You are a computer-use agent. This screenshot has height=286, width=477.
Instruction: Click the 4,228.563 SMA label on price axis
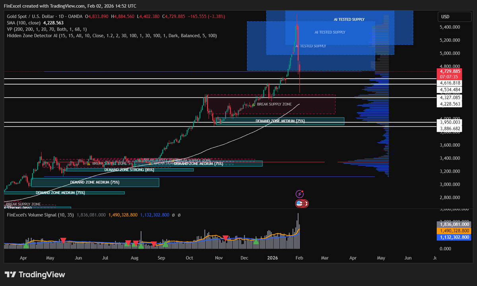[450, 104]
